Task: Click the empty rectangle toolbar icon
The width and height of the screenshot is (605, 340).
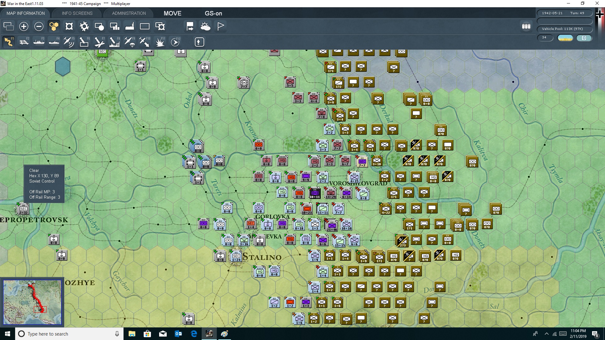Action: [x=145, y=26]
